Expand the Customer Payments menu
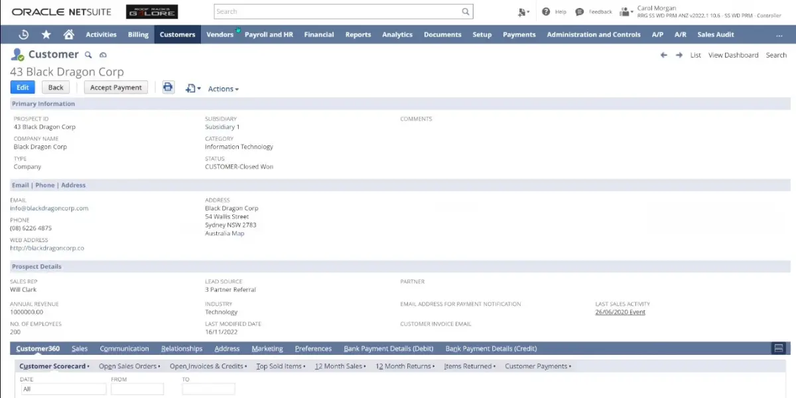Viewport: 796px width, 398px height. [x=538, y=366]
